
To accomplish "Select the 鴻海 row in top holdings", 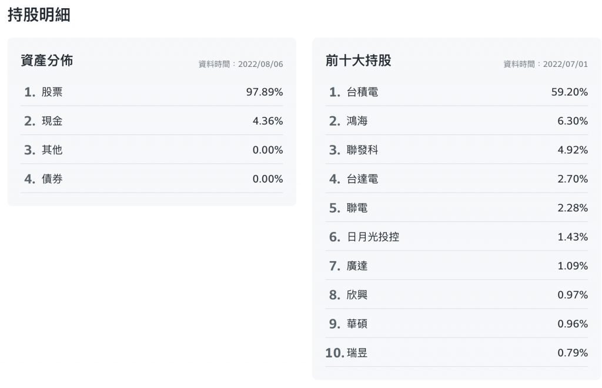I will (357, 121).
